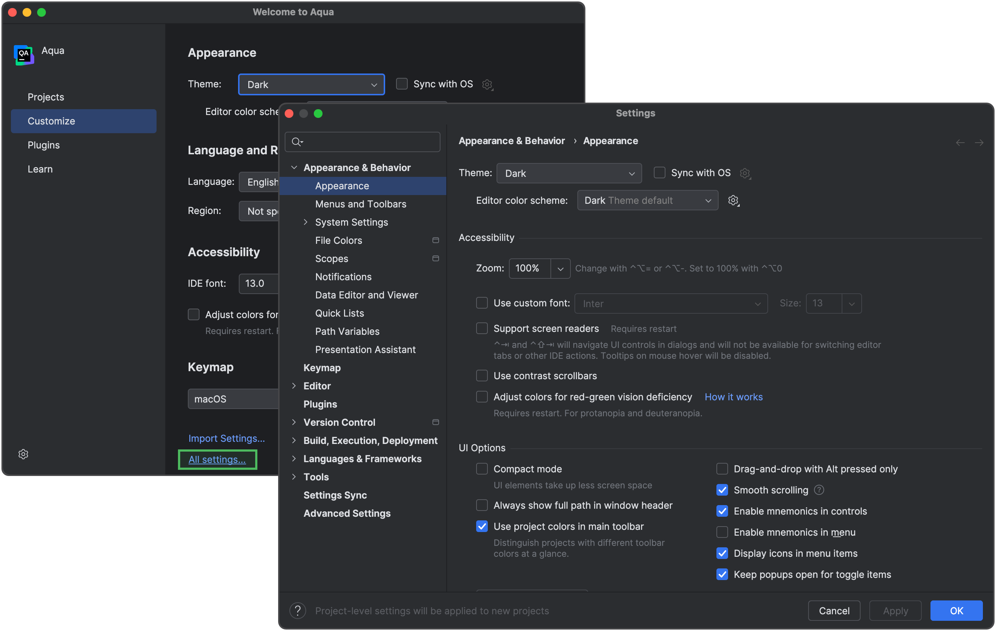Enable Drag-and-drop with Alt pressed only
996x631 pixels.
point(722,469)
